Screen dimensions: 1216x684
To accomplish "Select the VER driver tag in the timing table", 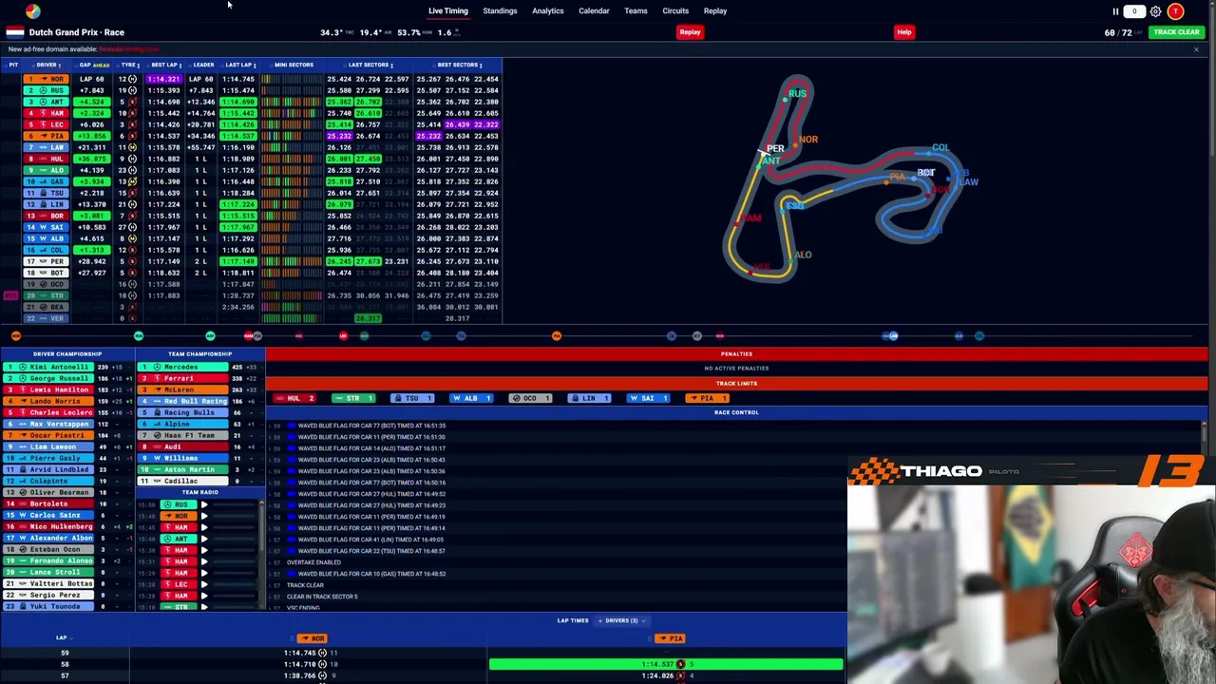I will click(x=47, y=318).
